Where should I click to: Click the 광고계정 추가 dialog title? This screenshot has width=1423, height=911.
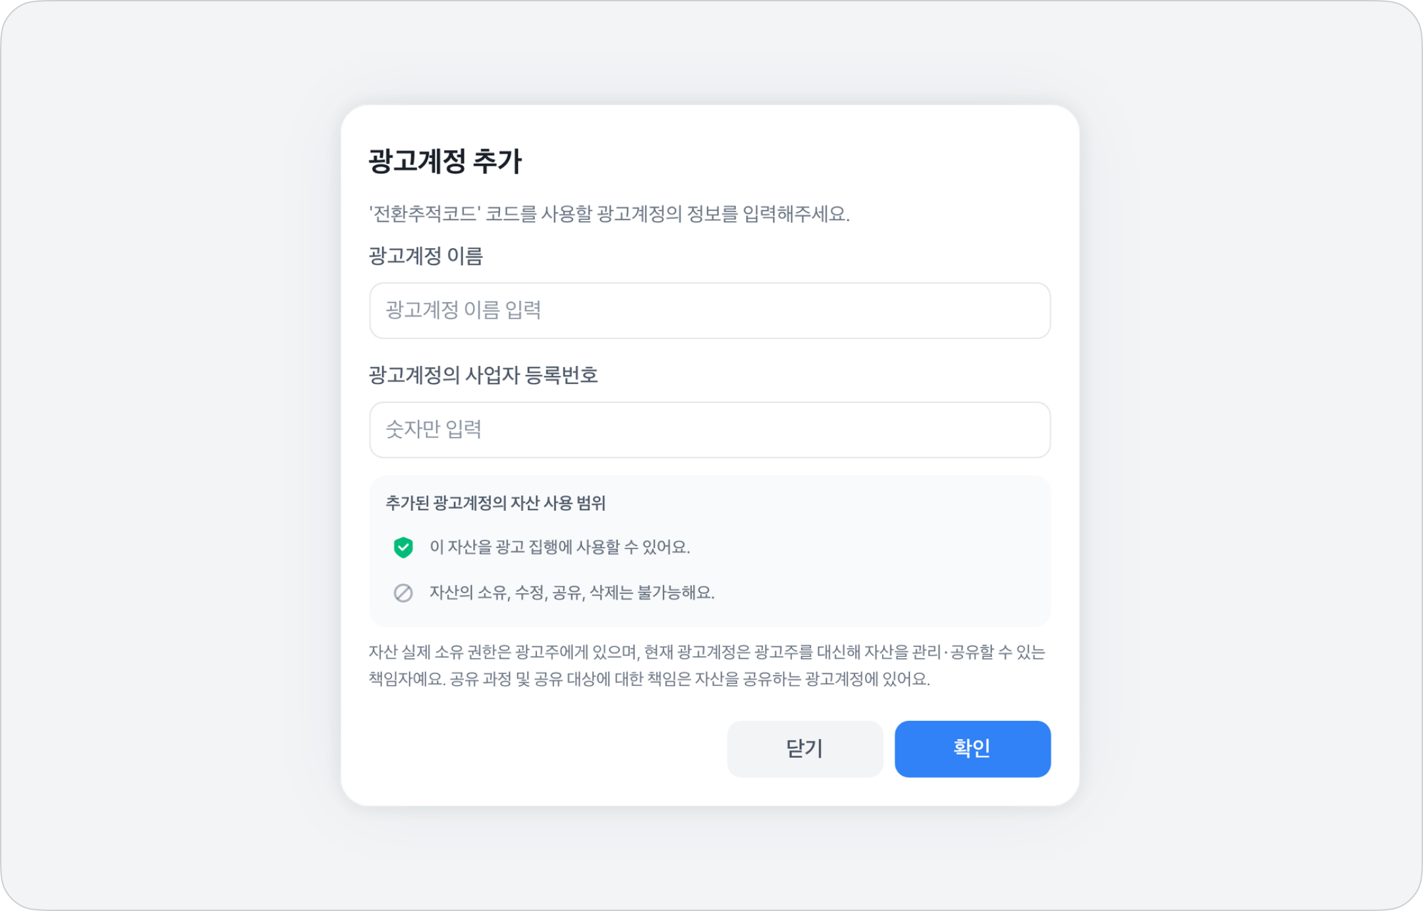point(445,161)
